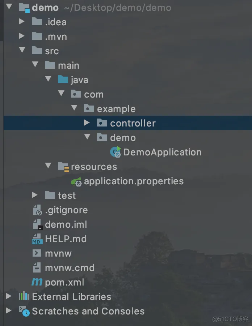Select the mvnw.cmd file
The height and width of the screenshot is (326, 252).
(70, 268)
